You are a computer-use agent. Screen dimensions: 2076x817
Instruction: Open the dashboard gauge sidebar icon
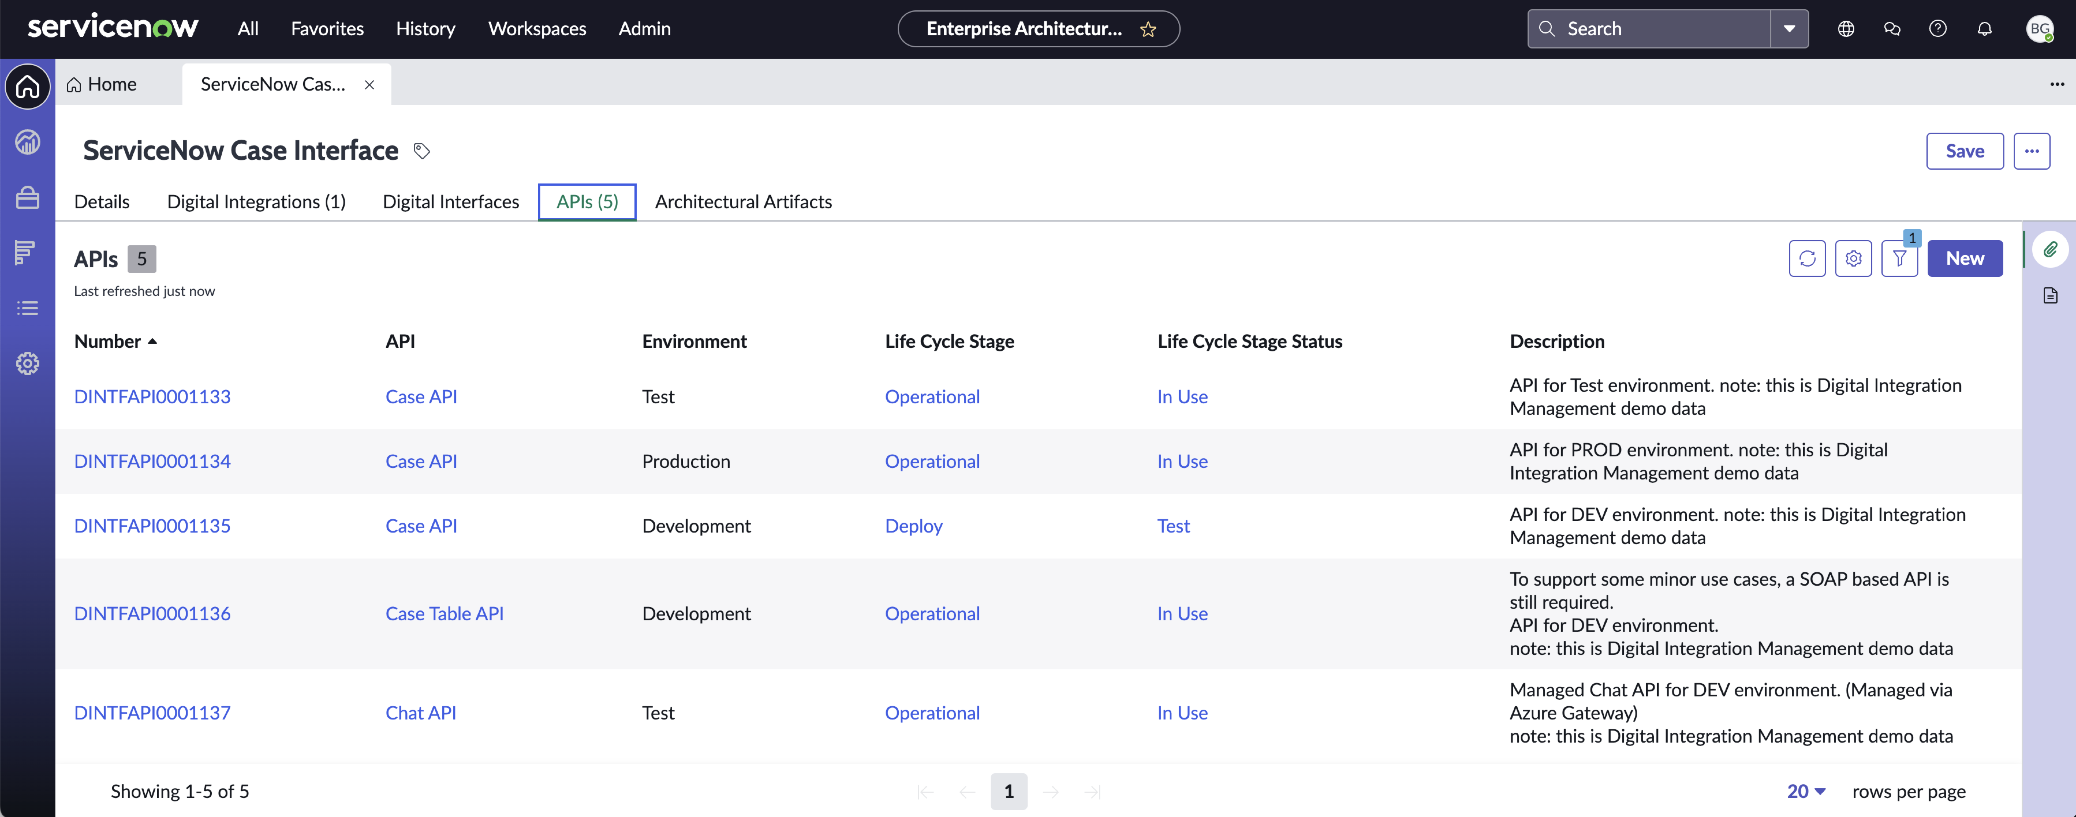(27, 143)
